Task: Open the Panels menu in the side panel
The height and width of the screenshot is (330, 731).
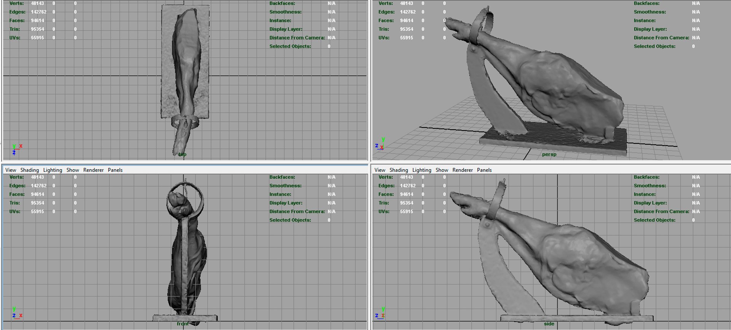Action: coord(485,170)
